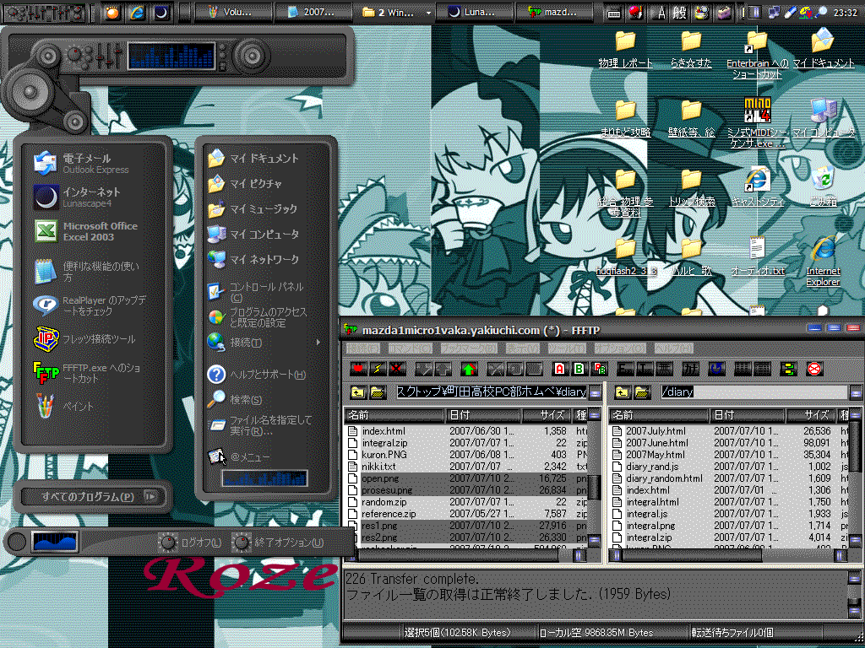Toggle synchronized folder movement button
This screenshot has height=648, width=865.
pos(788,369)
